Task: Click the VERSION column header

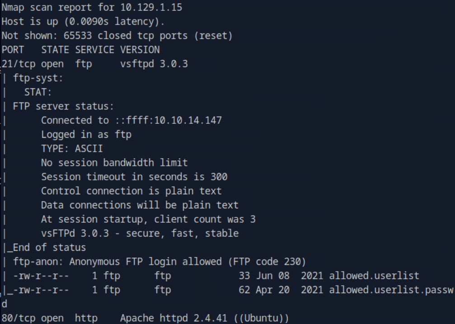Action: 140,50
